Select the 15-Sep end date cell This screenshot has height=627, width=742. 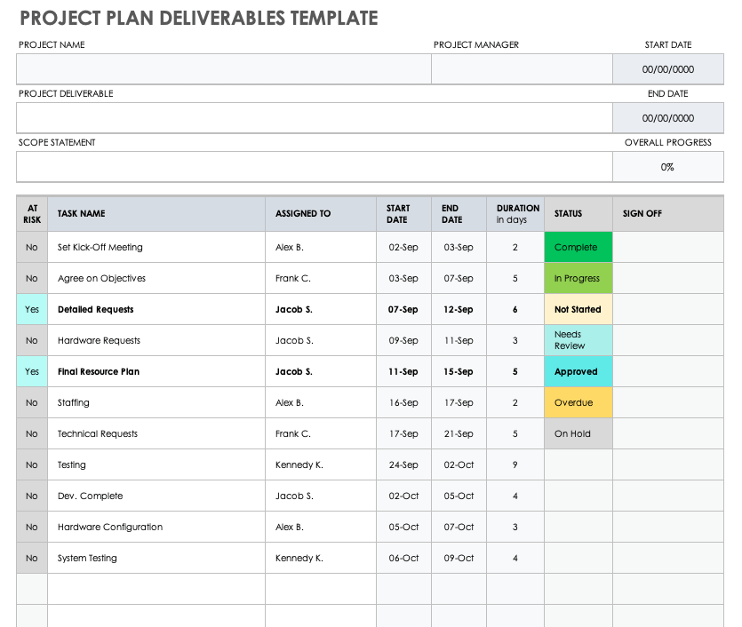coord(459,371)
